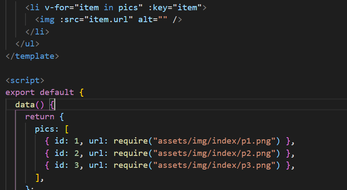Click the img tag name
Screen dimensions: 347x190
45,20
